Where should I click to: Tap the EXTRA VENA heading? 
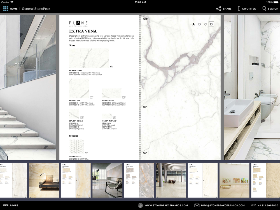[83, 31]
